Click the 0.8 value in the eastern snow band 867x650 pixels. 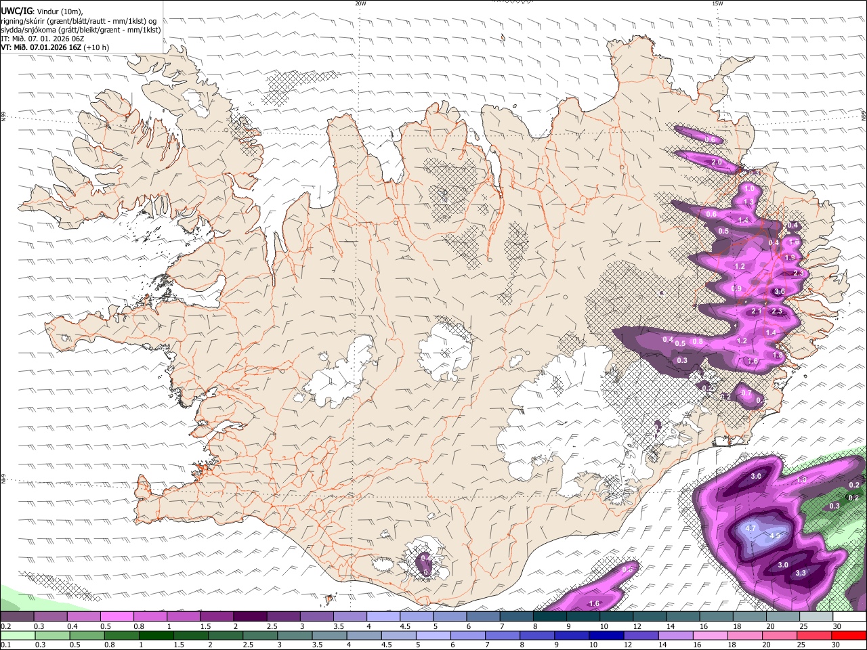pos(698,341)
